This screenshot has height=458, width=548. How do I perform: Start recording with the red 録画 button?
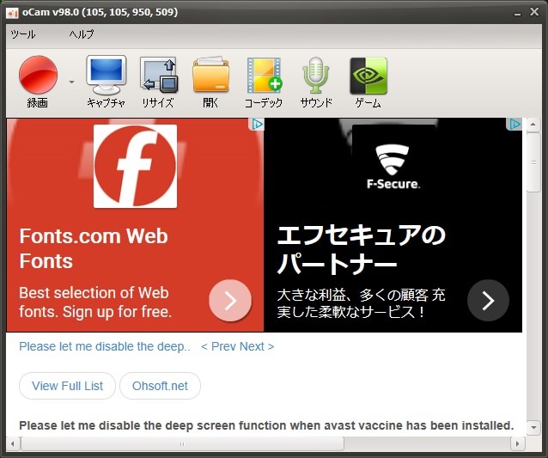[x=38, y=82]
